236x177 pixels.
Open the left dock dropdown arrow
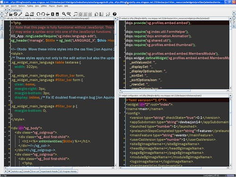(x=2, y=16)
